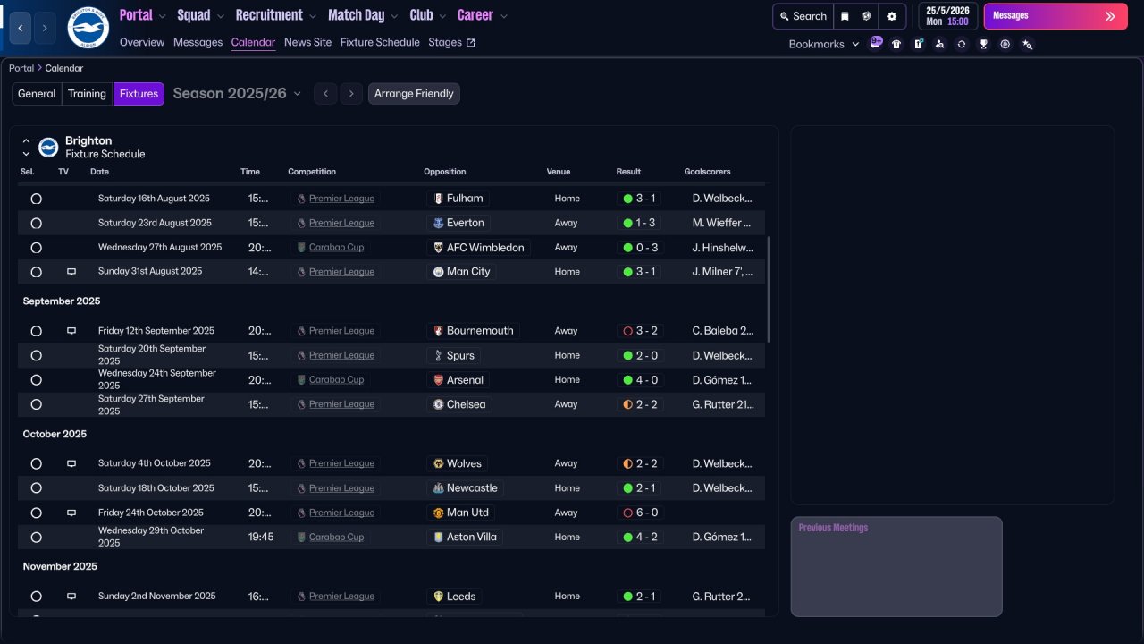Open the trophy bookmark shortcut
This screenshot has height=644, width=1144.
pos(983,44)
